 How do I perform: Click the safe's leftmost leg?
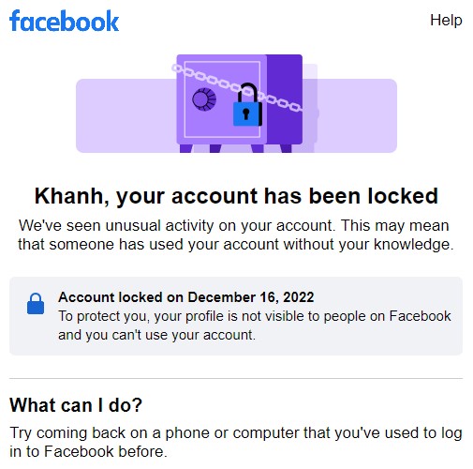pyautogui.click(x=185, y=148)
